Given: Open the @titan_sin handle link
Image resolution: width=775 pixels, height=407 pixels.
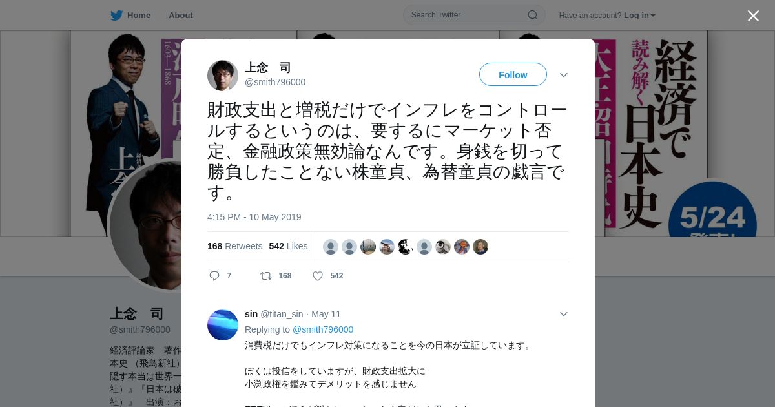Looking at the screenshot, I should click(282, 314).
